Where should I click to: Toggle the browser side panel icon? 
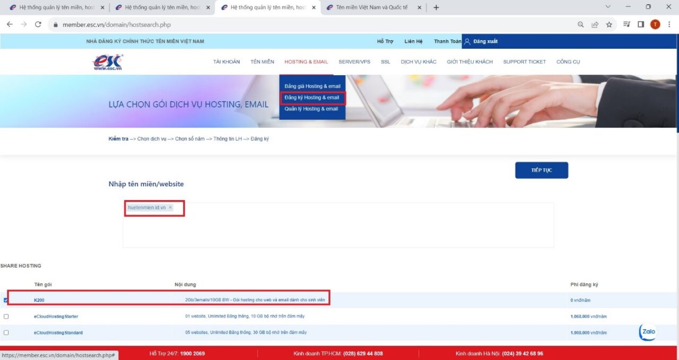coord(641,24)
